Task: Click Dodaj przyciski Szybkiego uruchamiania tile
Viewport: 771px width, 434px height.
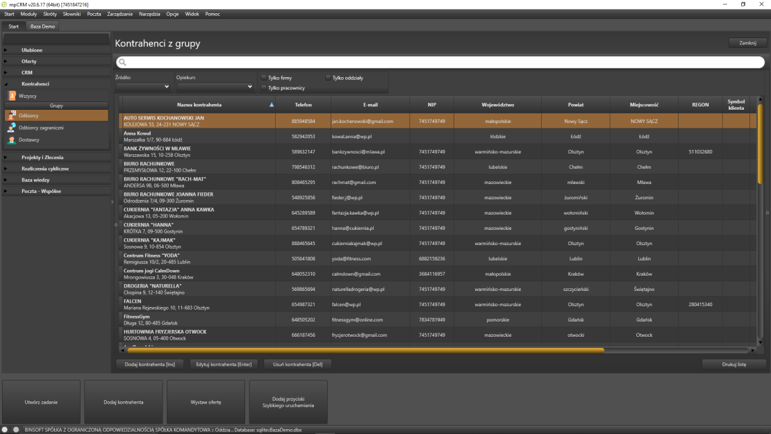Action: (288, 402)
